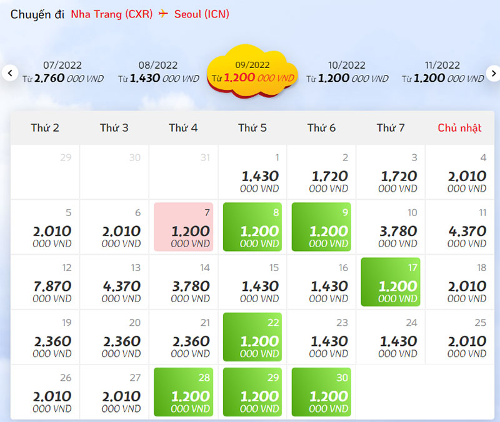The image size is (500, 422).
Task: Click the Chuyến đi label
Action: coord(37,14)
